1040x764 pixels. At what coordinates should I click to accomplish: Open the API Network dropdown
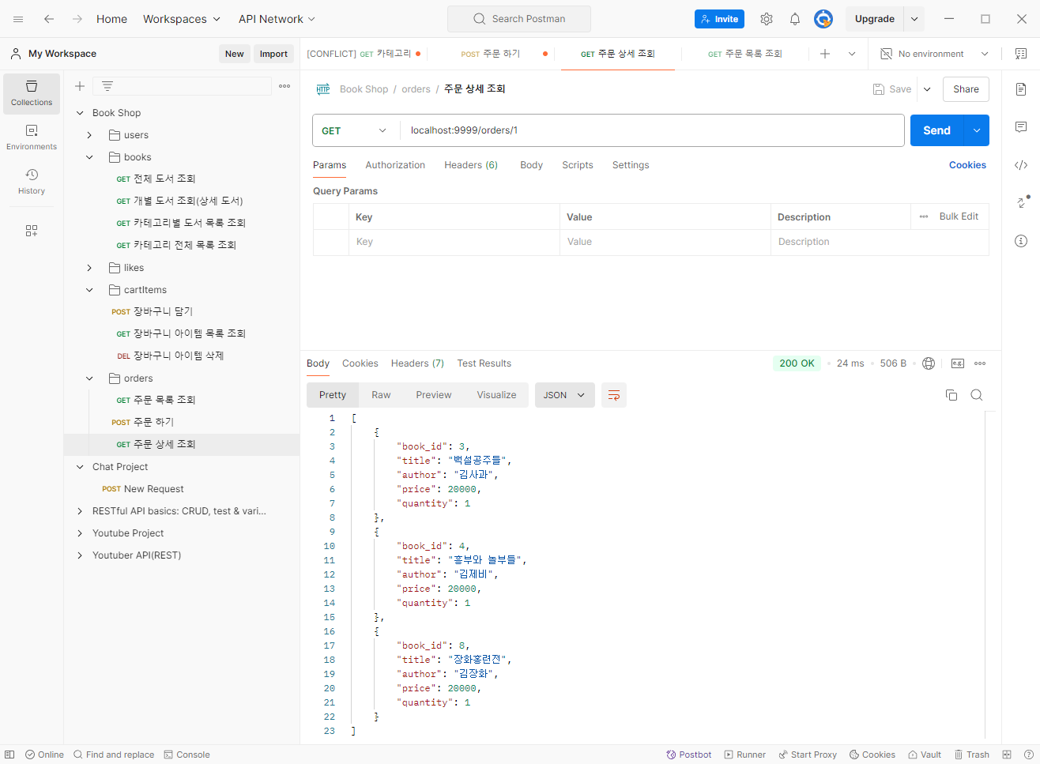pyautogui.click(x=277, y=19)
